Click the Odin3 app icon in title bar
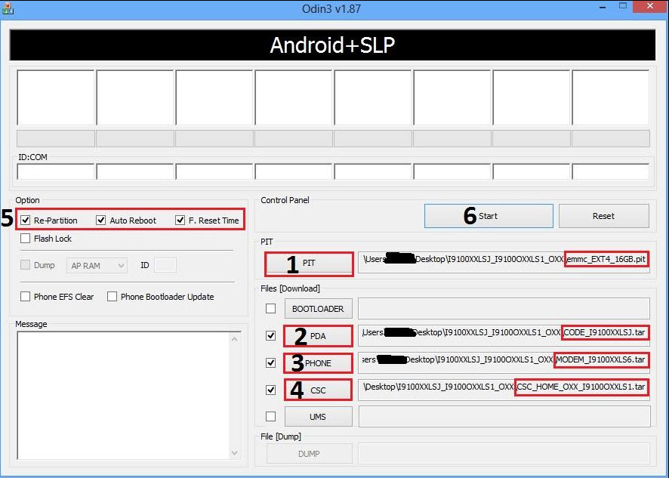Viewport: 669px width, 478px height. (8, 8)
